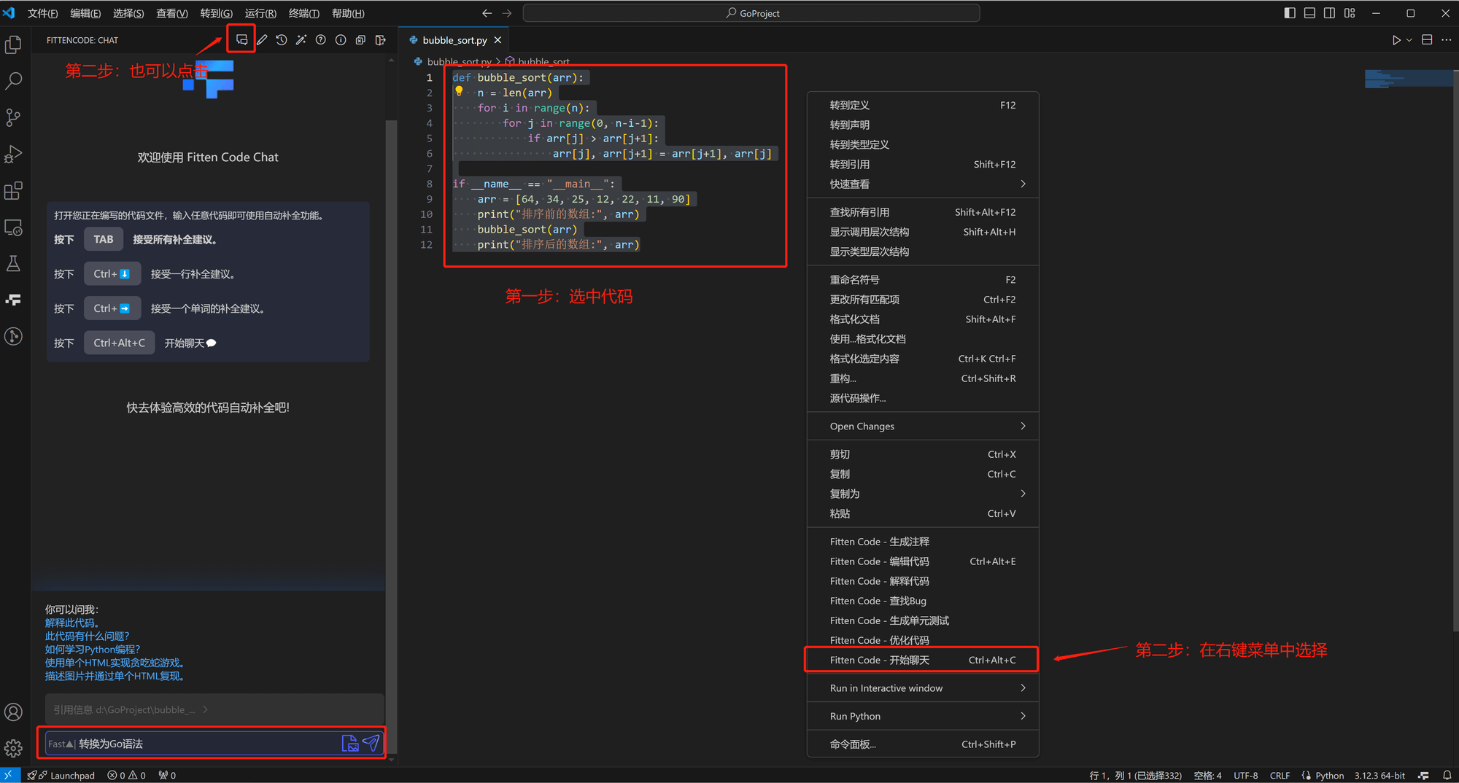The image size is (1459, 783).
Task: Open the 终端(T) menu
Action: 303,13
